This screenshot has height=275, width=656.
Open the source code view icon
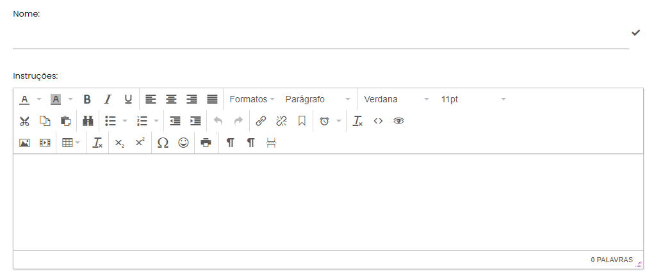coord(378,122)
